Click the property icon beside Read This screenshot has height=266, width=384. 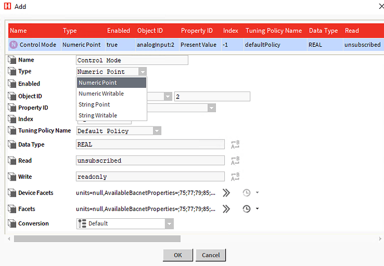(12, 160)
